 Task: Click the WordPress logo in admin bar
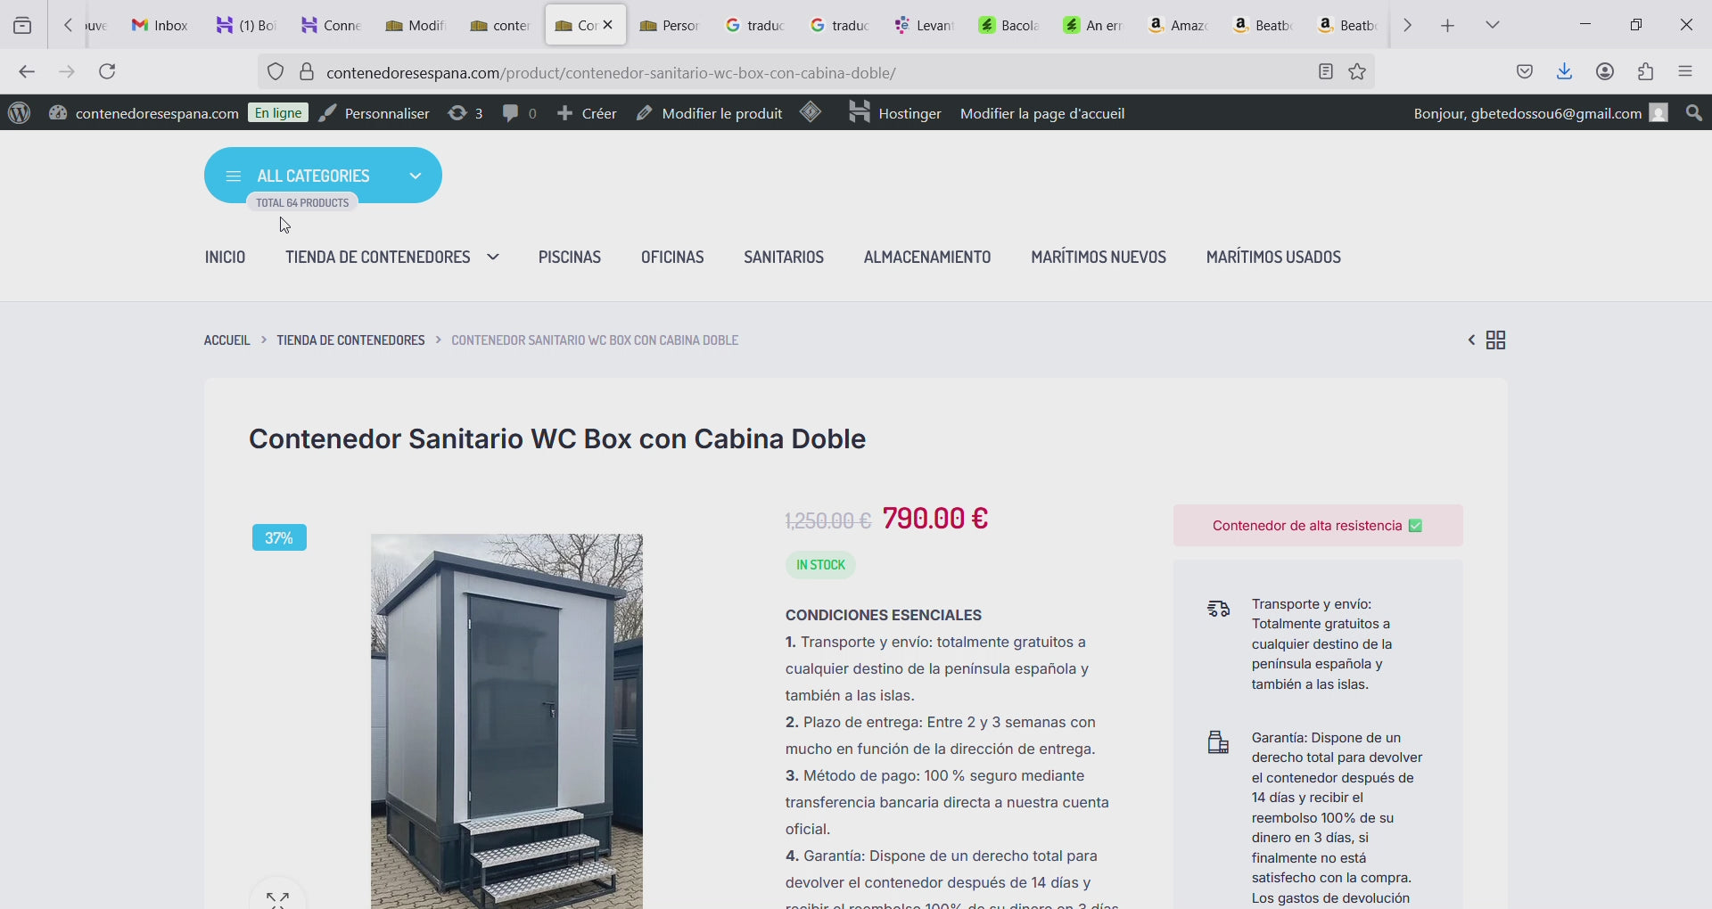click(x=19, y=113)
